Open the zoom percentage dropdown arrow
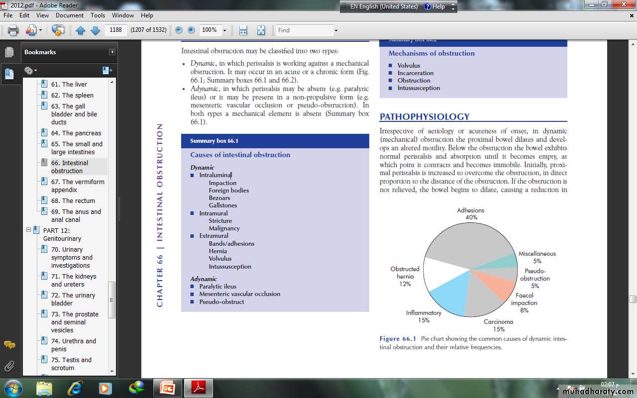 click(224, 30)
